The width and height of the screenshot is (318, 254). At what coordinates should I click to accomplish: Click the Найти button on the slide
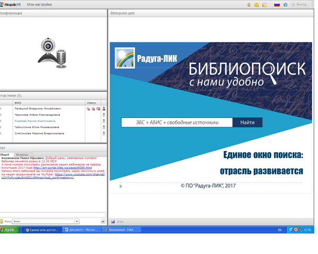(x=248, y=122)
